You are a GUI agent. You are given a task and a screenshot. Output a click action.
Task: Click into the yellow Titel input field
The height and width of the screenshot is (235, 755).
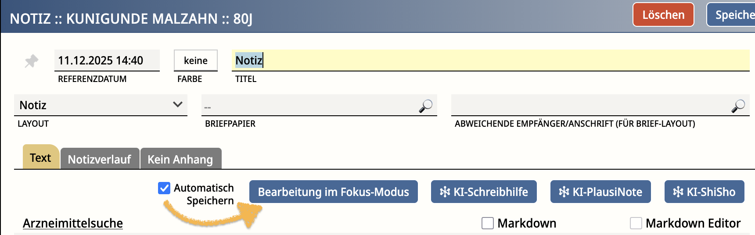(x=490, y=61)
